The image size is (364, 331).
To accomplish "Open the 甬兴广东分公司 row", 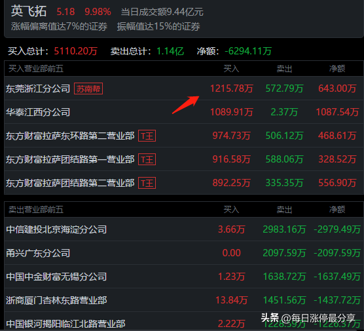I will [184, 253].
